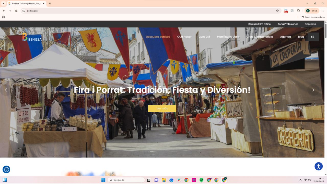The width and height of the screenshot is (327, 184).
Task: Open the Agenda menu item
Action: 285,37
